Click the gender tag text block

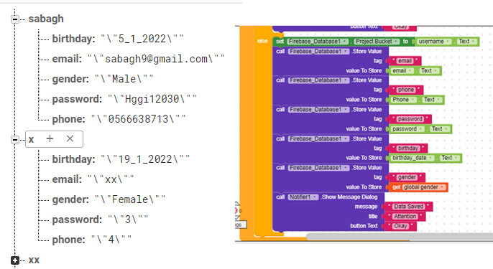(x=407, y=177)
